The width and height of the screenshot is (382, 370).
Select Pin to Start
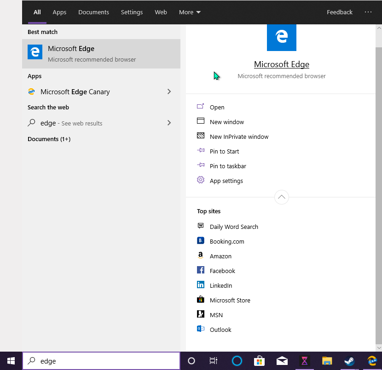(x=225, y=151)
